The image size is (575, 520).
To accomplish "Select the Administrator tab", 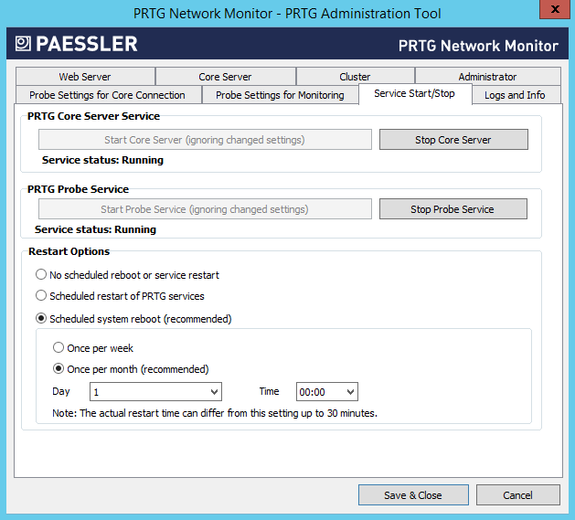I will point(487,77).
